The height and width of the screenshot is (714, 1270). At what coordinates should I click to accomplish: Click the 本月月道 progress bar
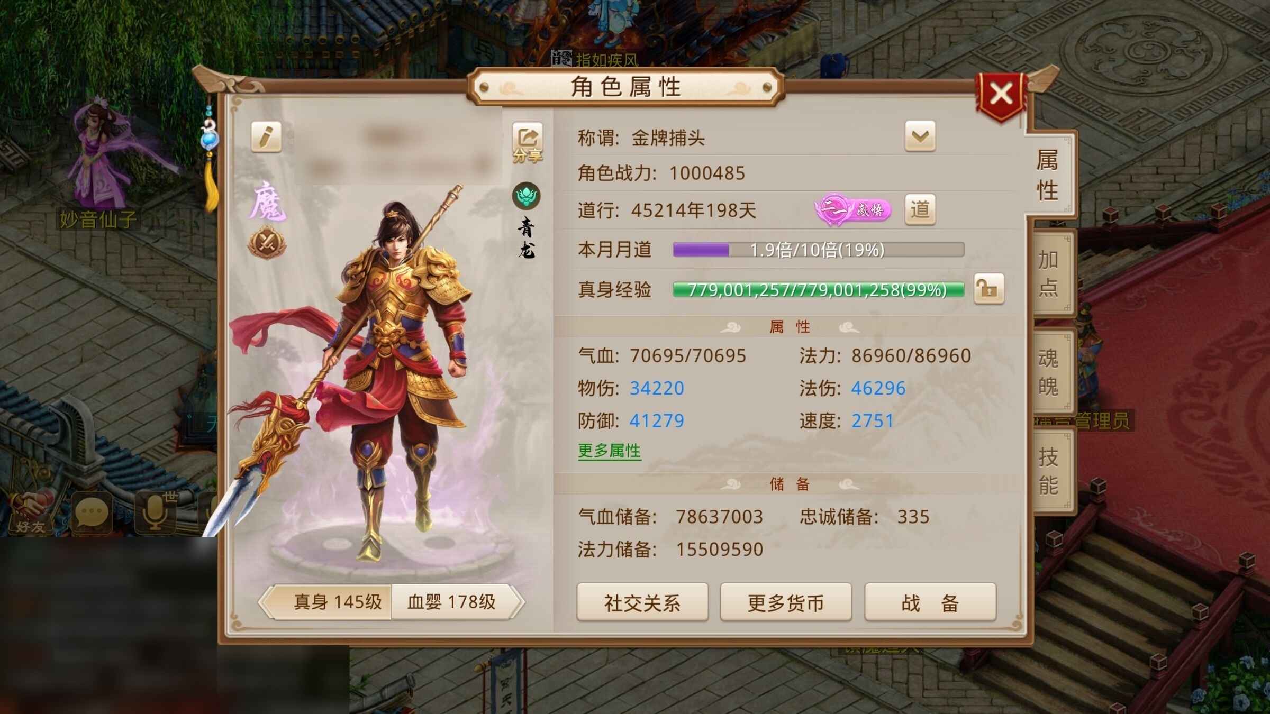[x=818, y=250]
